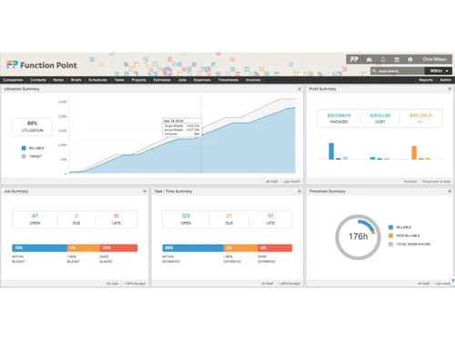Click the 123 Open tasks count

[186, 216]
